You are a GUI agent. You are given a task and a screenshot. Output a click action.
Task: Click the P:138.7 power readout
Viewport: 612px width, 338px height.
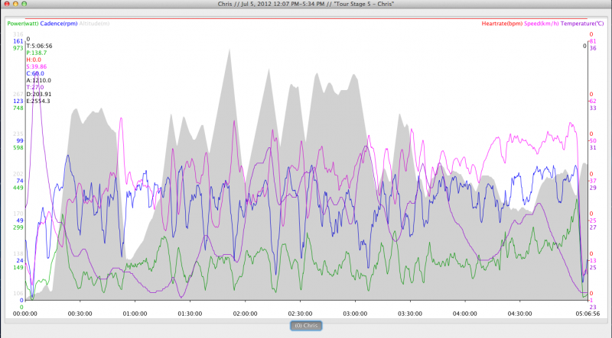pyautogui.click(x=36, y=52)
